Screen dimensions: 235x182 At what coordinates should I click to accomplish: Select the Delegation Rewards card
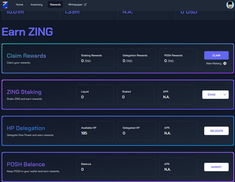[x=137, y=58]
